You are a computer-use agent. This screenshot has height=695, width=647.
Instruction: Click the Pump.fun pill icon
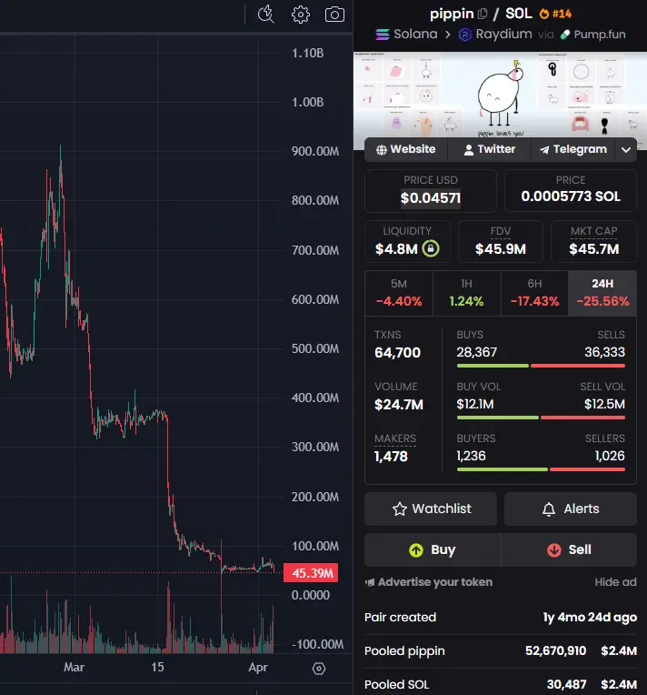(565, 35)
